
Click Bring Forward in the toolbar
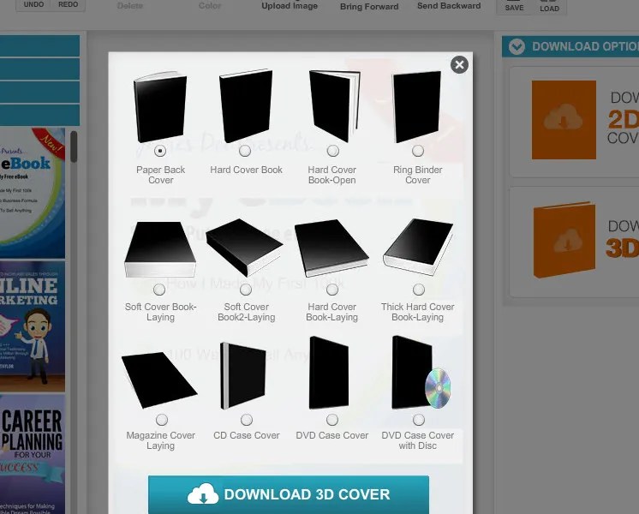click(x=369, y=6)
